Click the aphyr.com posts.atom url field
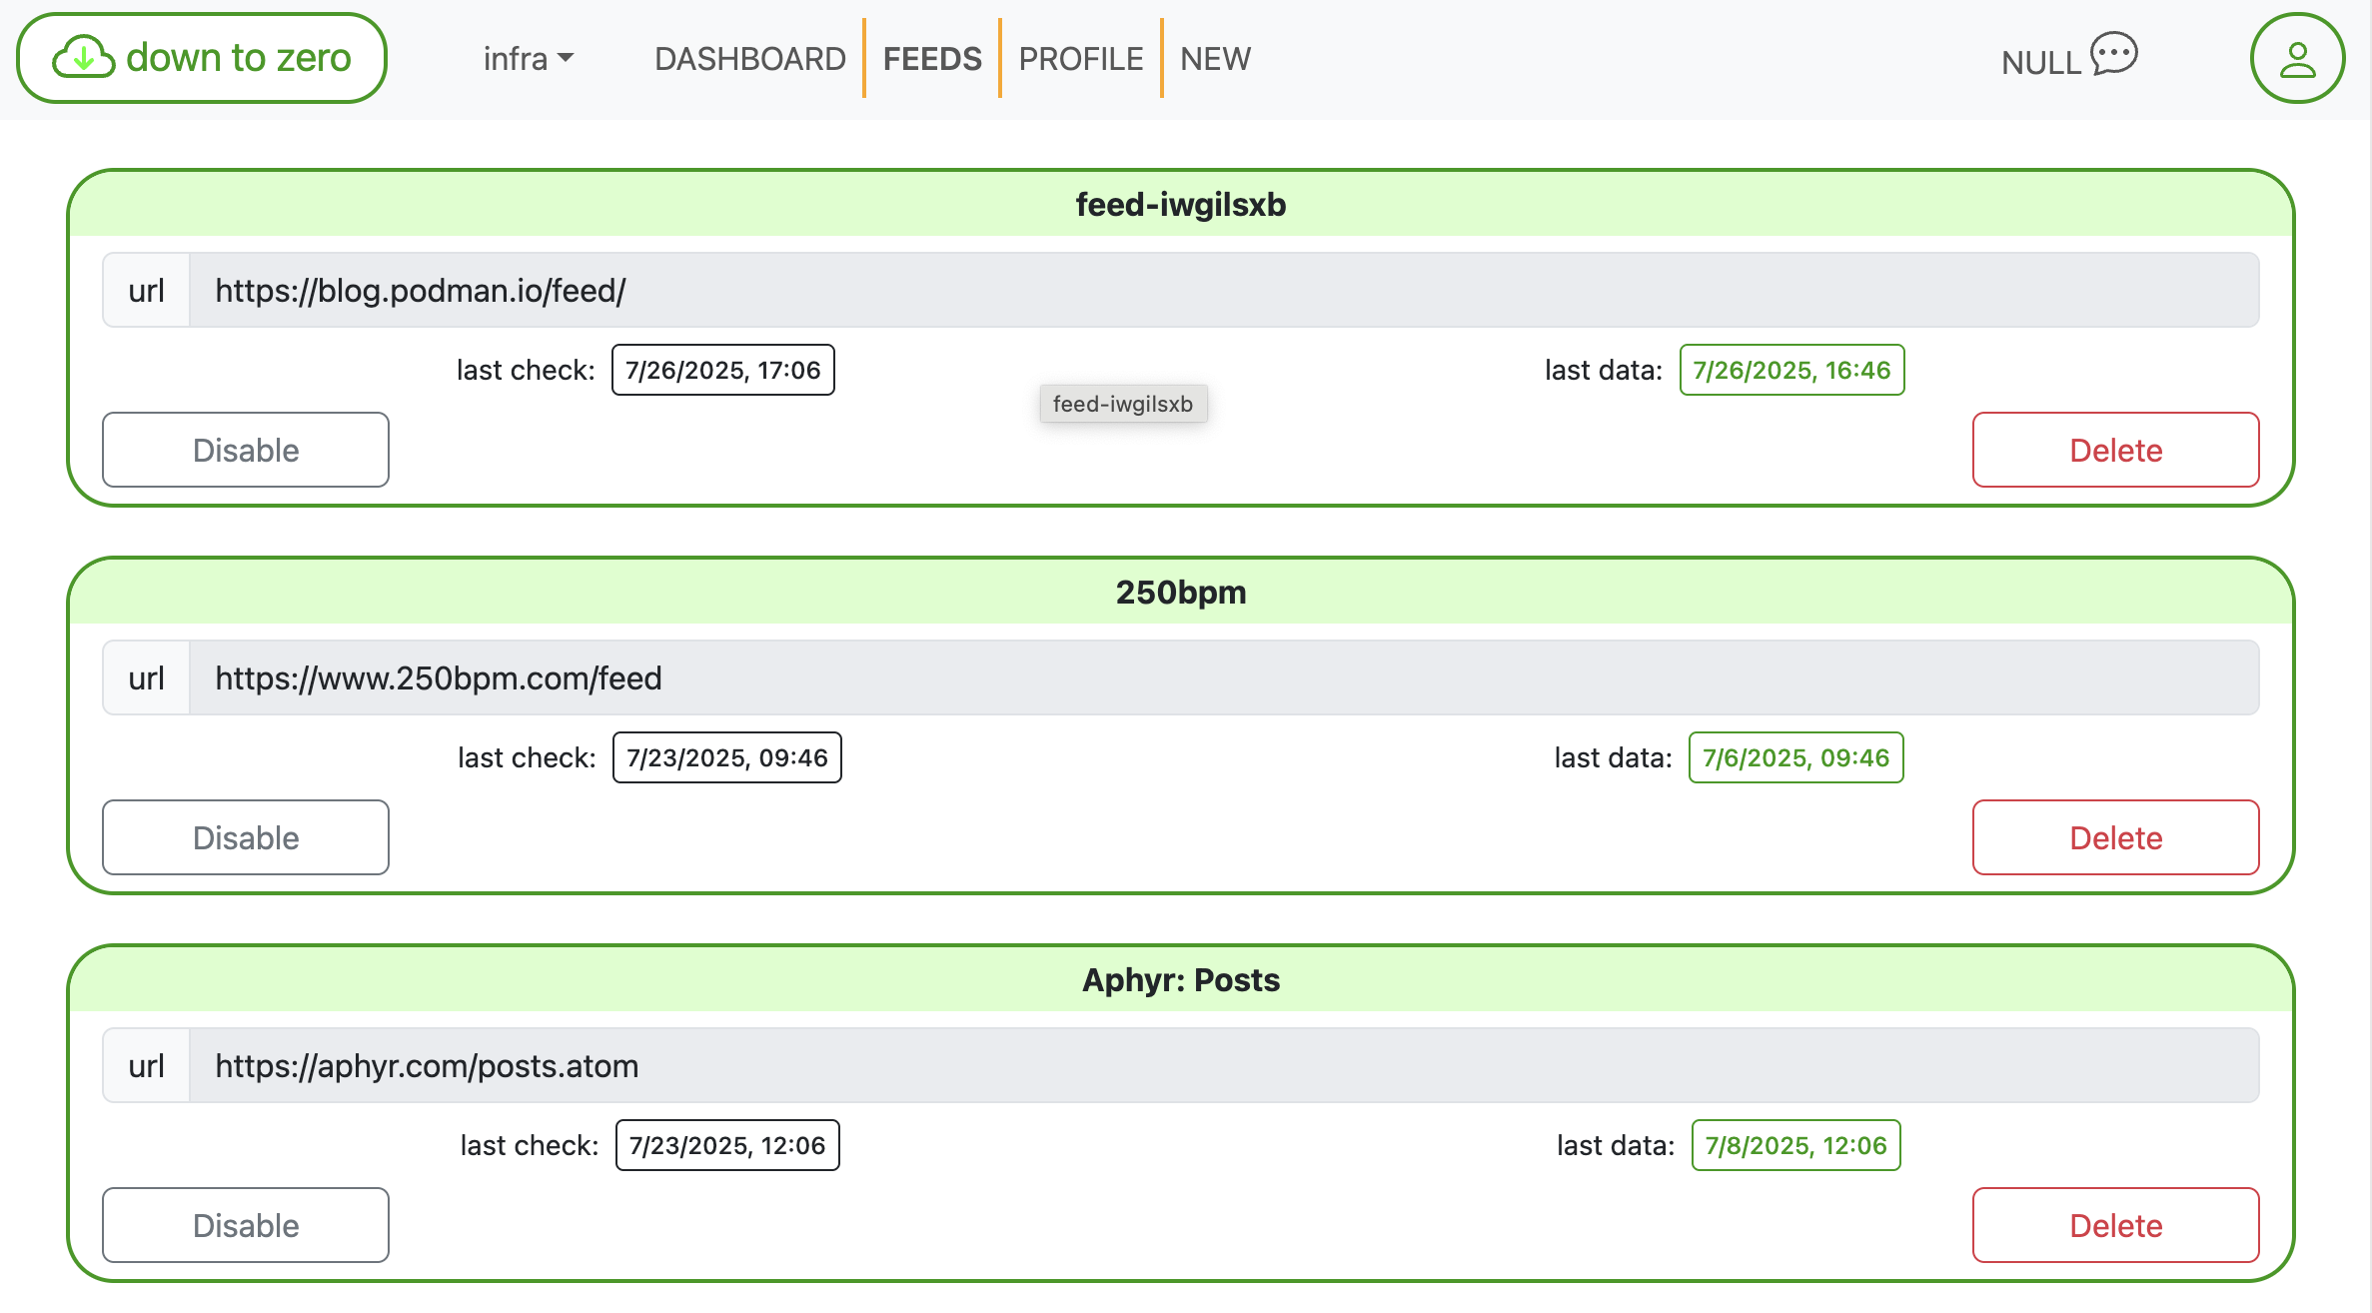Viewport: 2372px width, 1313px height. tap(1223, 1065)
